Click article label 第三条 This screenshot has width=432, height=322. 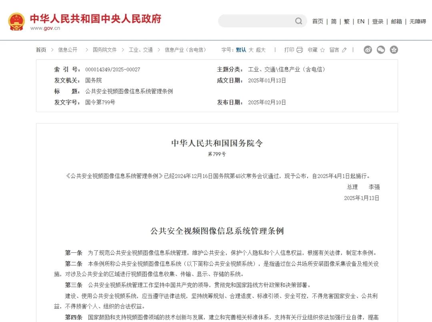pos(74,285)
